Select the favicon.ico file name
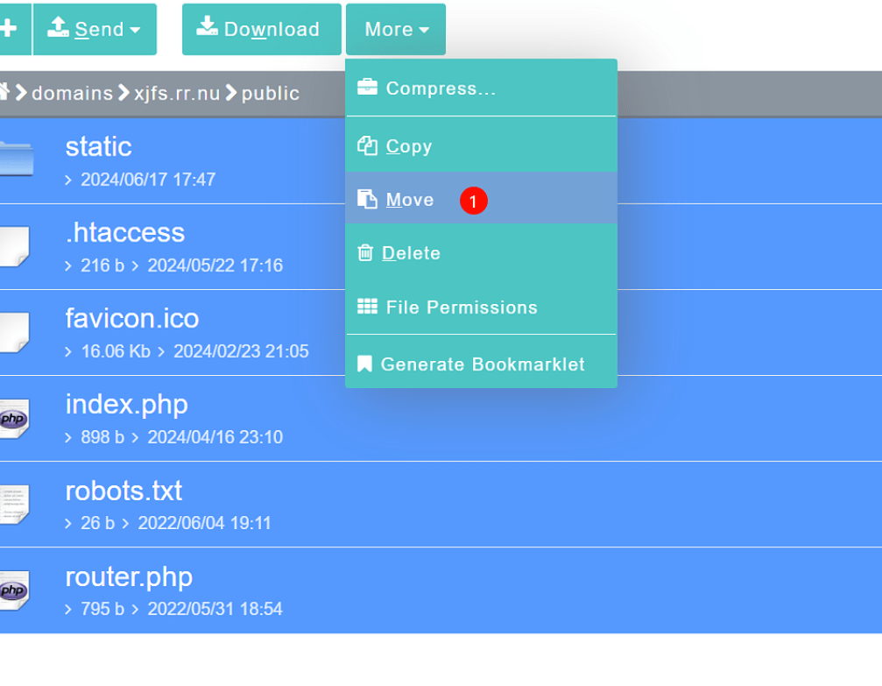Viewport: 882px width, 686px height. [131, 318]
